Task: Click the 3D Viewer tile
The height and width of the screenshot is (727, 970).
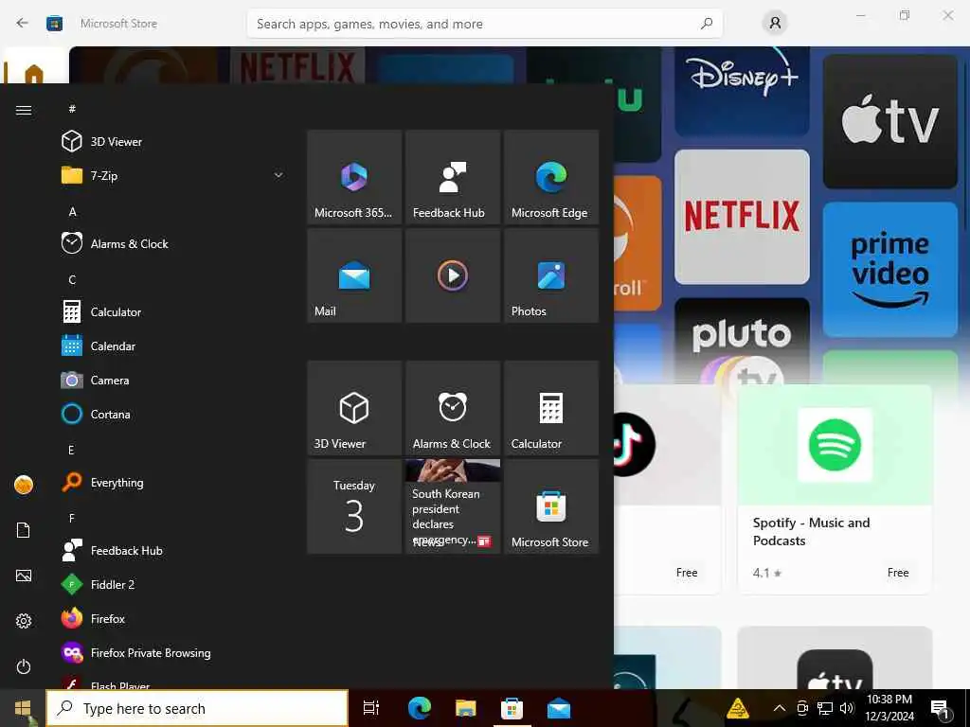Action: click(354, 408)
